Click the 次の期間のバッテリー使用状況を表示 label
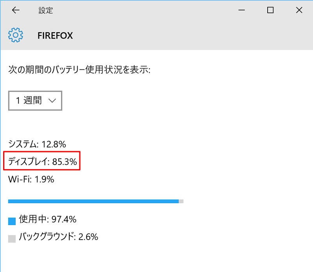The width and height of the screenshot is (313, 272). pyautogui.click(x=79, y=70)
